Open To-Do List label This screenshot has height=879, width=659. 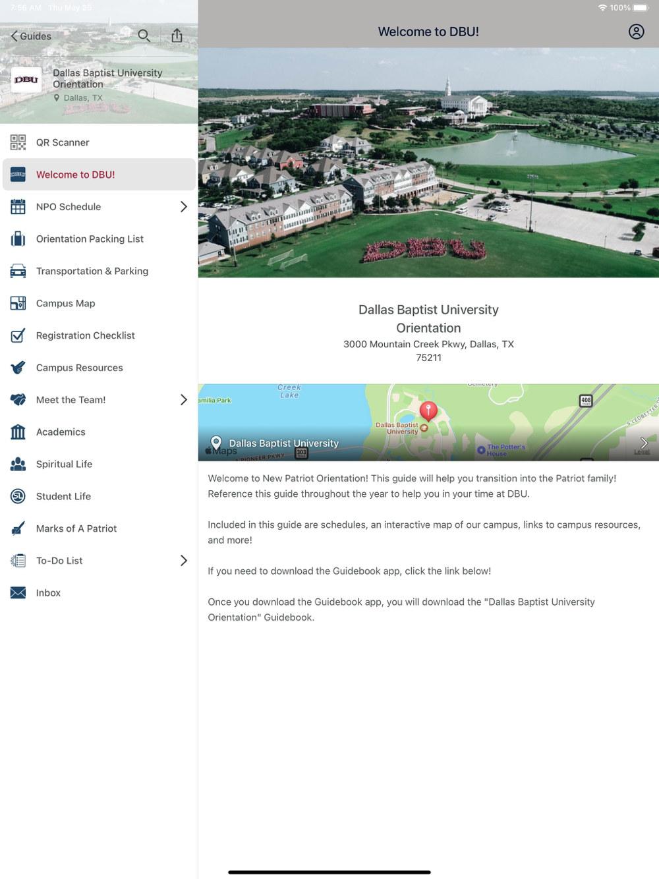point(59,561)
